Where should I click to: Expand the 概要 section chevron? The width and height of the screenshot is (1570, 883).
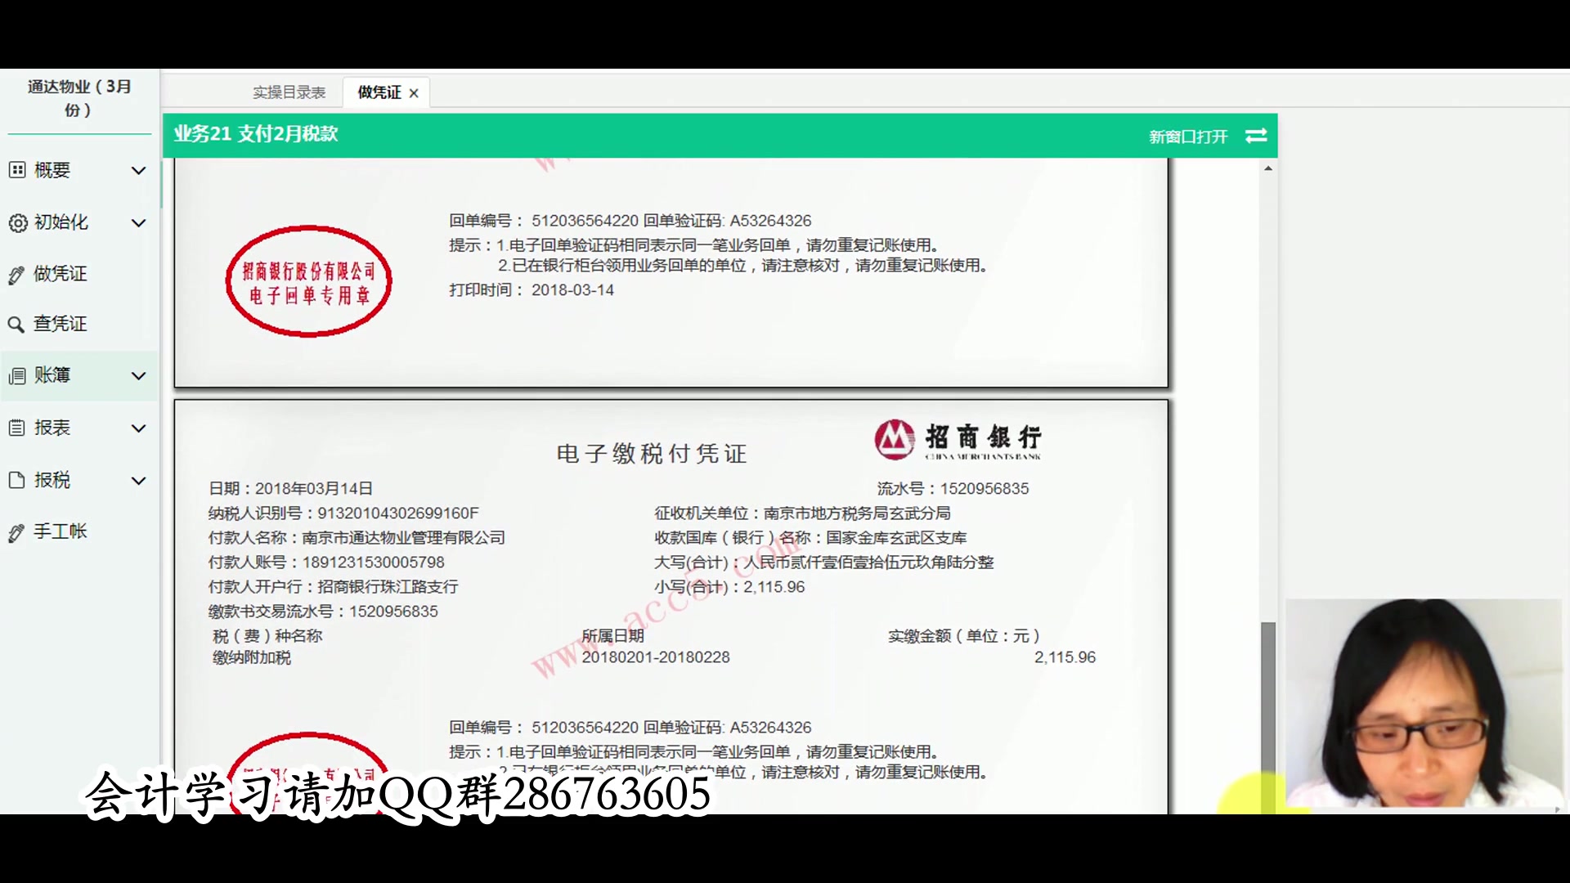click(x=139, y=170)
